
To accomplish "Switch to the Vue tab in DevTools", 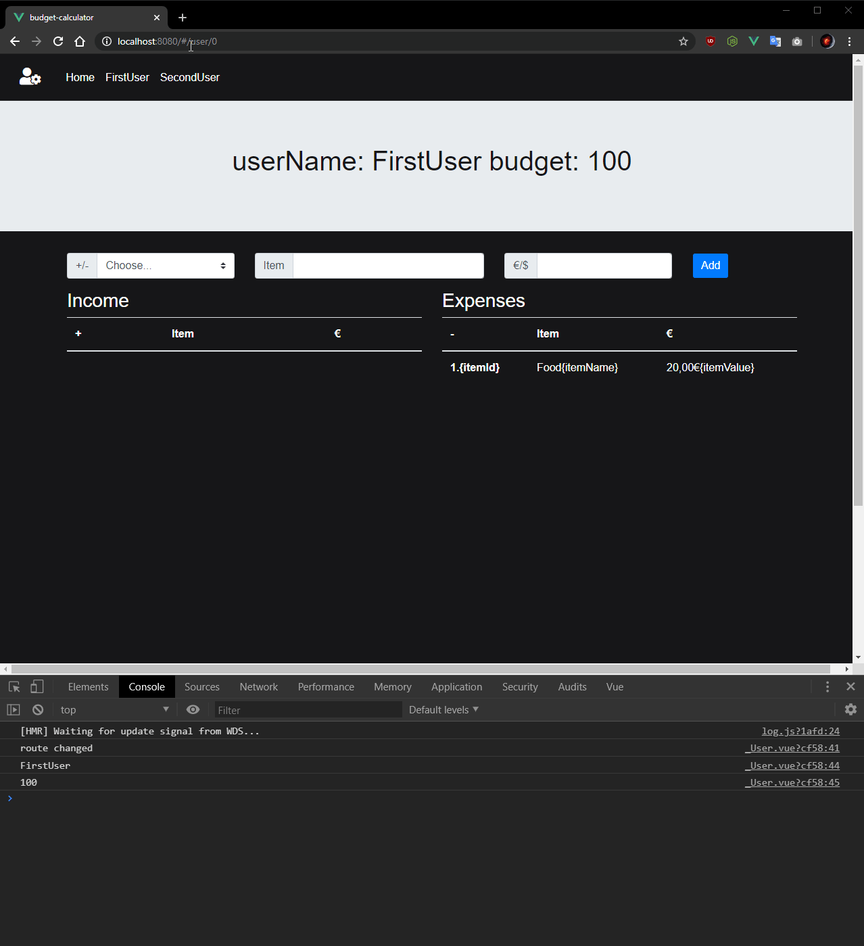I will pos(614,686).
